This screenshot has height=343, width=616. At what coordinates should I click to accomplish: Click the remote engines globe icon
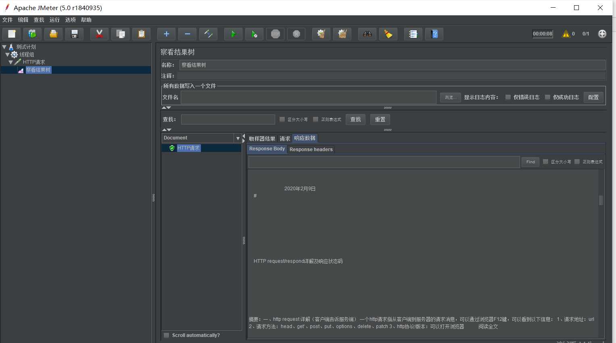point(602,34)
